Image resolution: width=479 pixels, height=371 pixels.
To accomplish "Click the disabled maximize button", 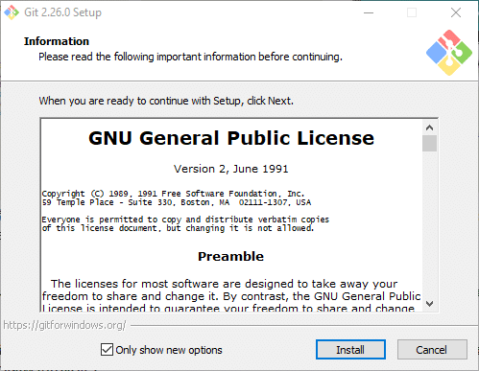I will [412, 12].
